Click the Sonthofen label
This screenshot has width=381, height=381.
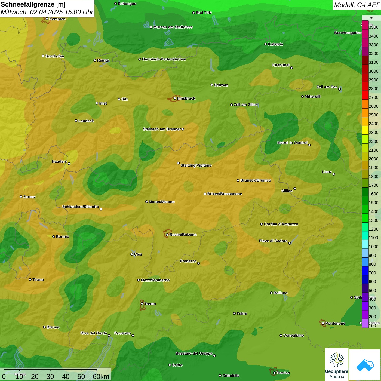[55, 56]
